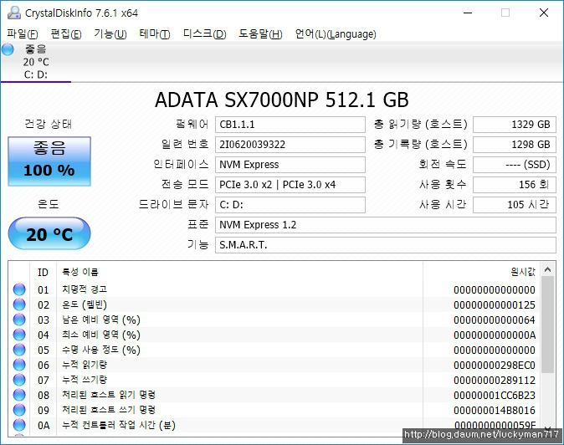The width and height of the screenshot is (564, 445).
Task: Click status orb for attribute 03
Action: [19, 320]
